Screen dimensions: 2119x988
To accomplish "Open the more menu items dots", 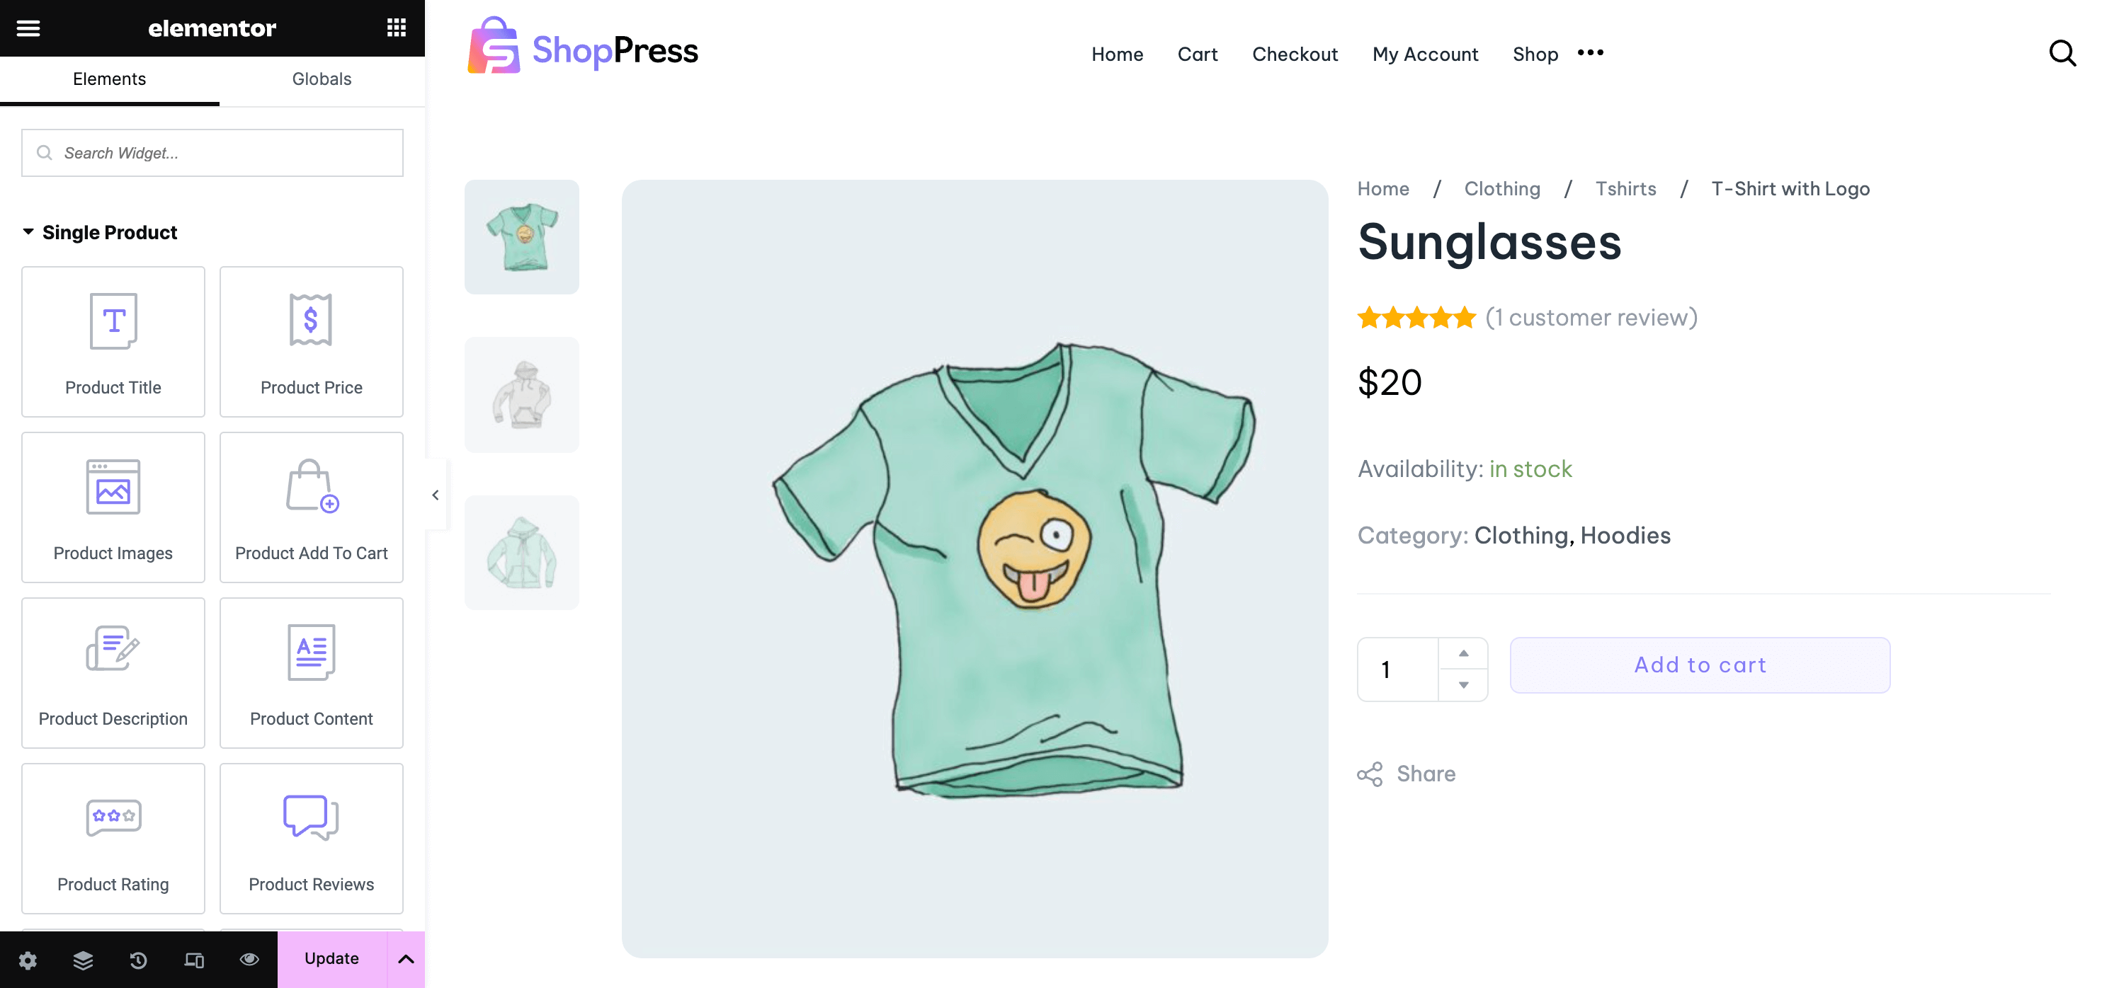I will coord(1590,52).
